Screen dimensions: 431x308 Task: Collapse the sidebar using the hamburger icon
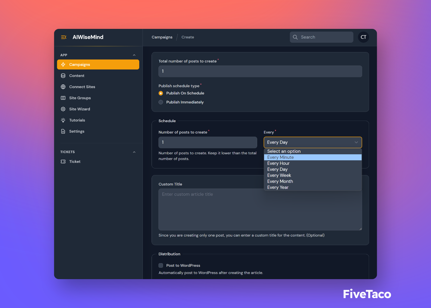point(63,37)
